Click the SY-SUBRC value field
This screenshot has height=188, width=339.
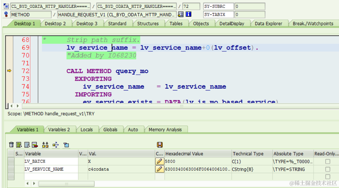coord(250,6)
